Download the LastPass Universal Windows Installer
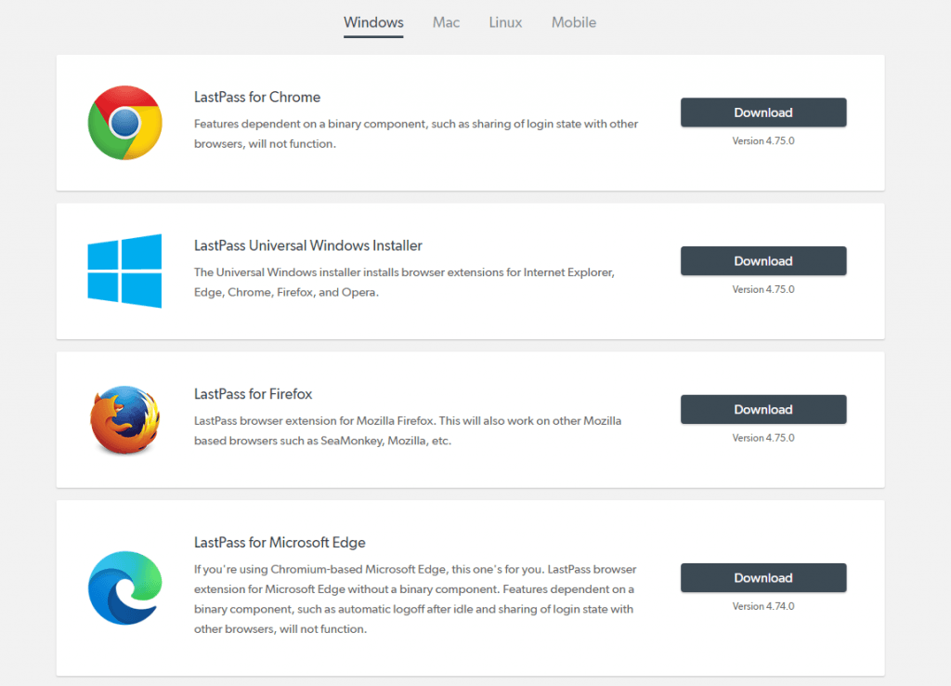 (763, 261)
